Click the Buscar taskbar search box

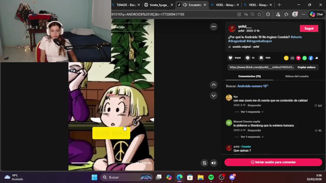tap(127, 177)
